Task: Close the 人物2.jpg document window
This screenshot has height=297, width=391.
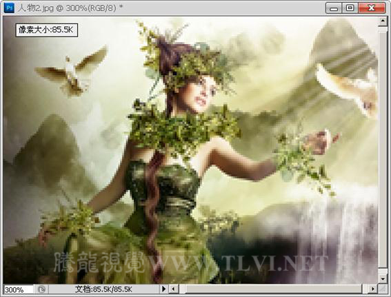Action: point(372,8)
